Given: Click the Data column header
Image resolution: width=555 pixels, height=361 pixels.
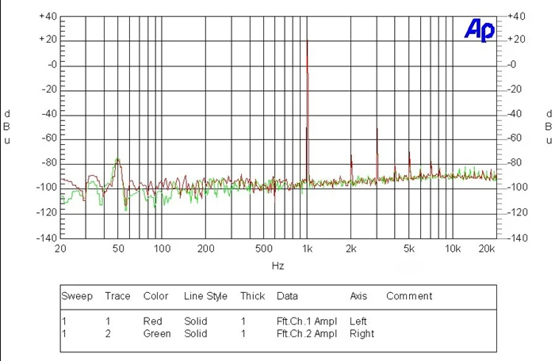Looking at the screenshot, I should pyautogui.click(x=287, y=296).
